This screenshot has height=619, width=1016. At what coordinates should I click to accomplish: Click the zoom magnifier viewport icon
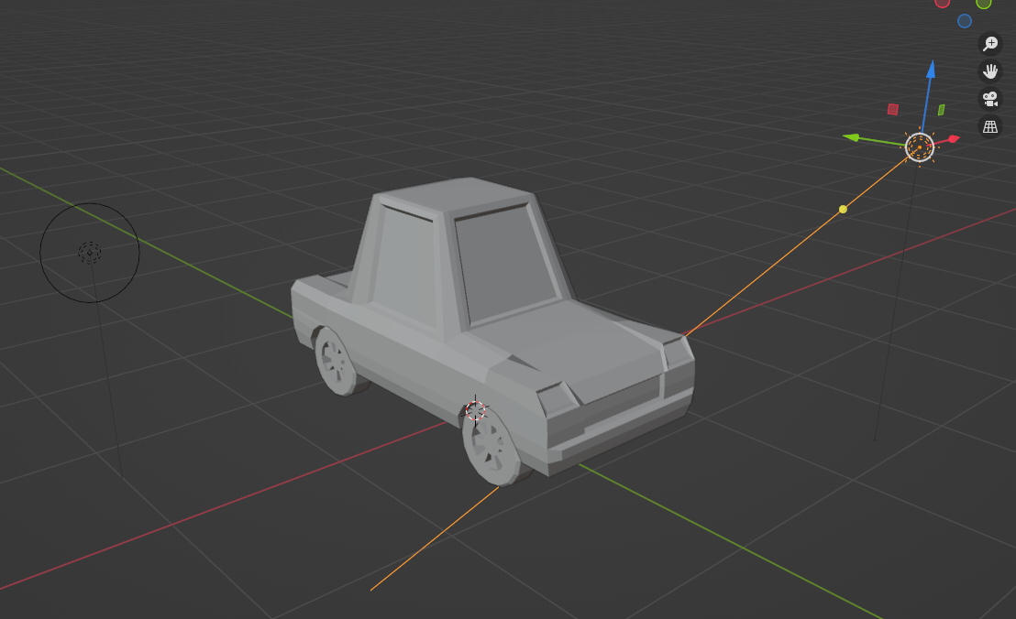[990, 44]
